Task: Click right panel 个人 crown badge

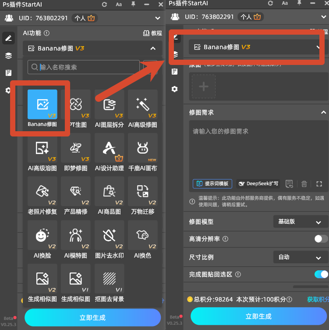Action: pos(251,17)
